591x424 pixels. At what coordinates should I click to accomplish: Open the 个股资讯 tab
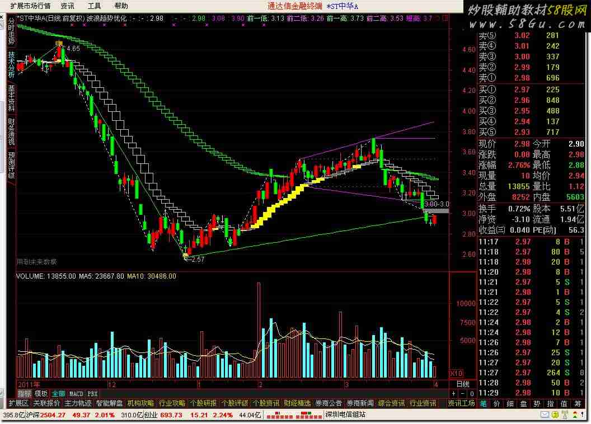click(x=266, y=403)
